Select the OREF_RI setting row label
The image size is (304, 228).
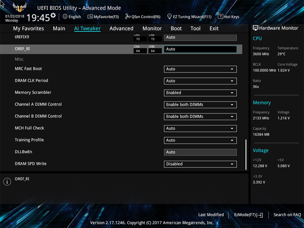point(22,49)
